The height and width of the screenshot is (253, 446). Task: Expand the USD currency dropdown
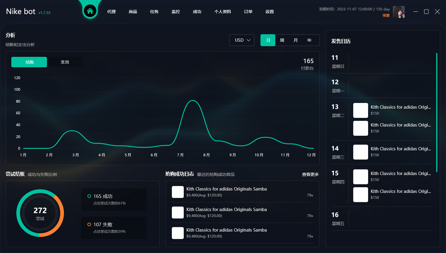(242, 40)
